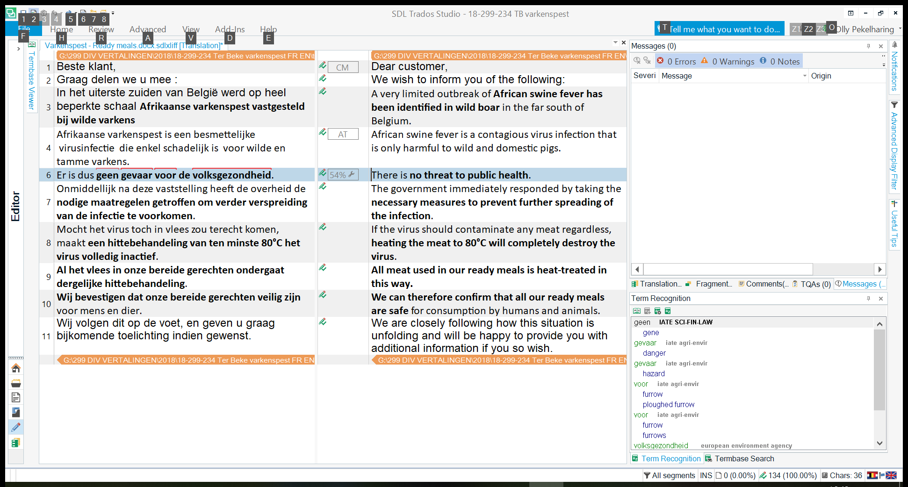Click the All segments filter button

669,475
